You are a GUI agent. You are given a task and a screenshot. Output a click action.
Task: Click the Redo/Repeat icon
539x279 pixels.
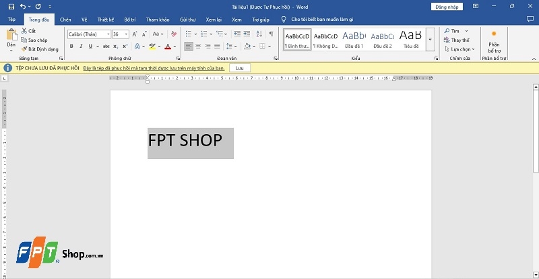[38, 7]
